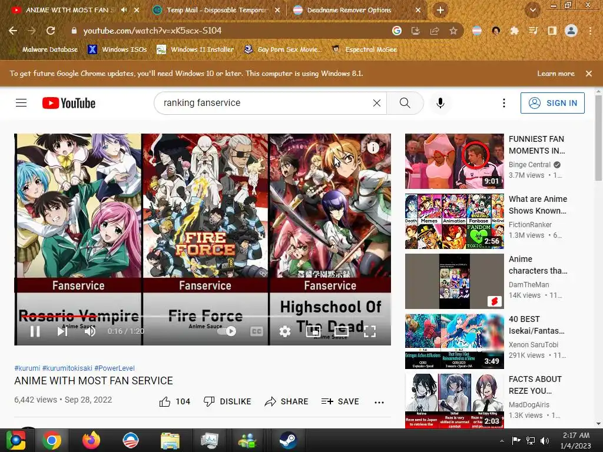Click the URL address bar
This screenshot has width=603, height=452.
231,31
